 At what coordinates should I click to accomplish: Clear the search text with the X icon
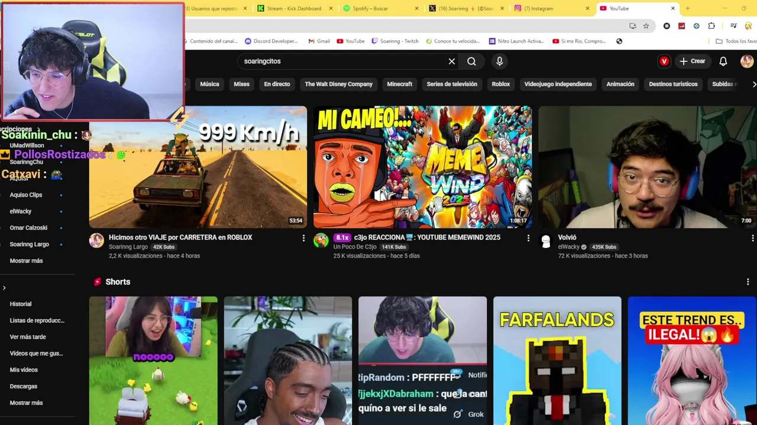452,61
